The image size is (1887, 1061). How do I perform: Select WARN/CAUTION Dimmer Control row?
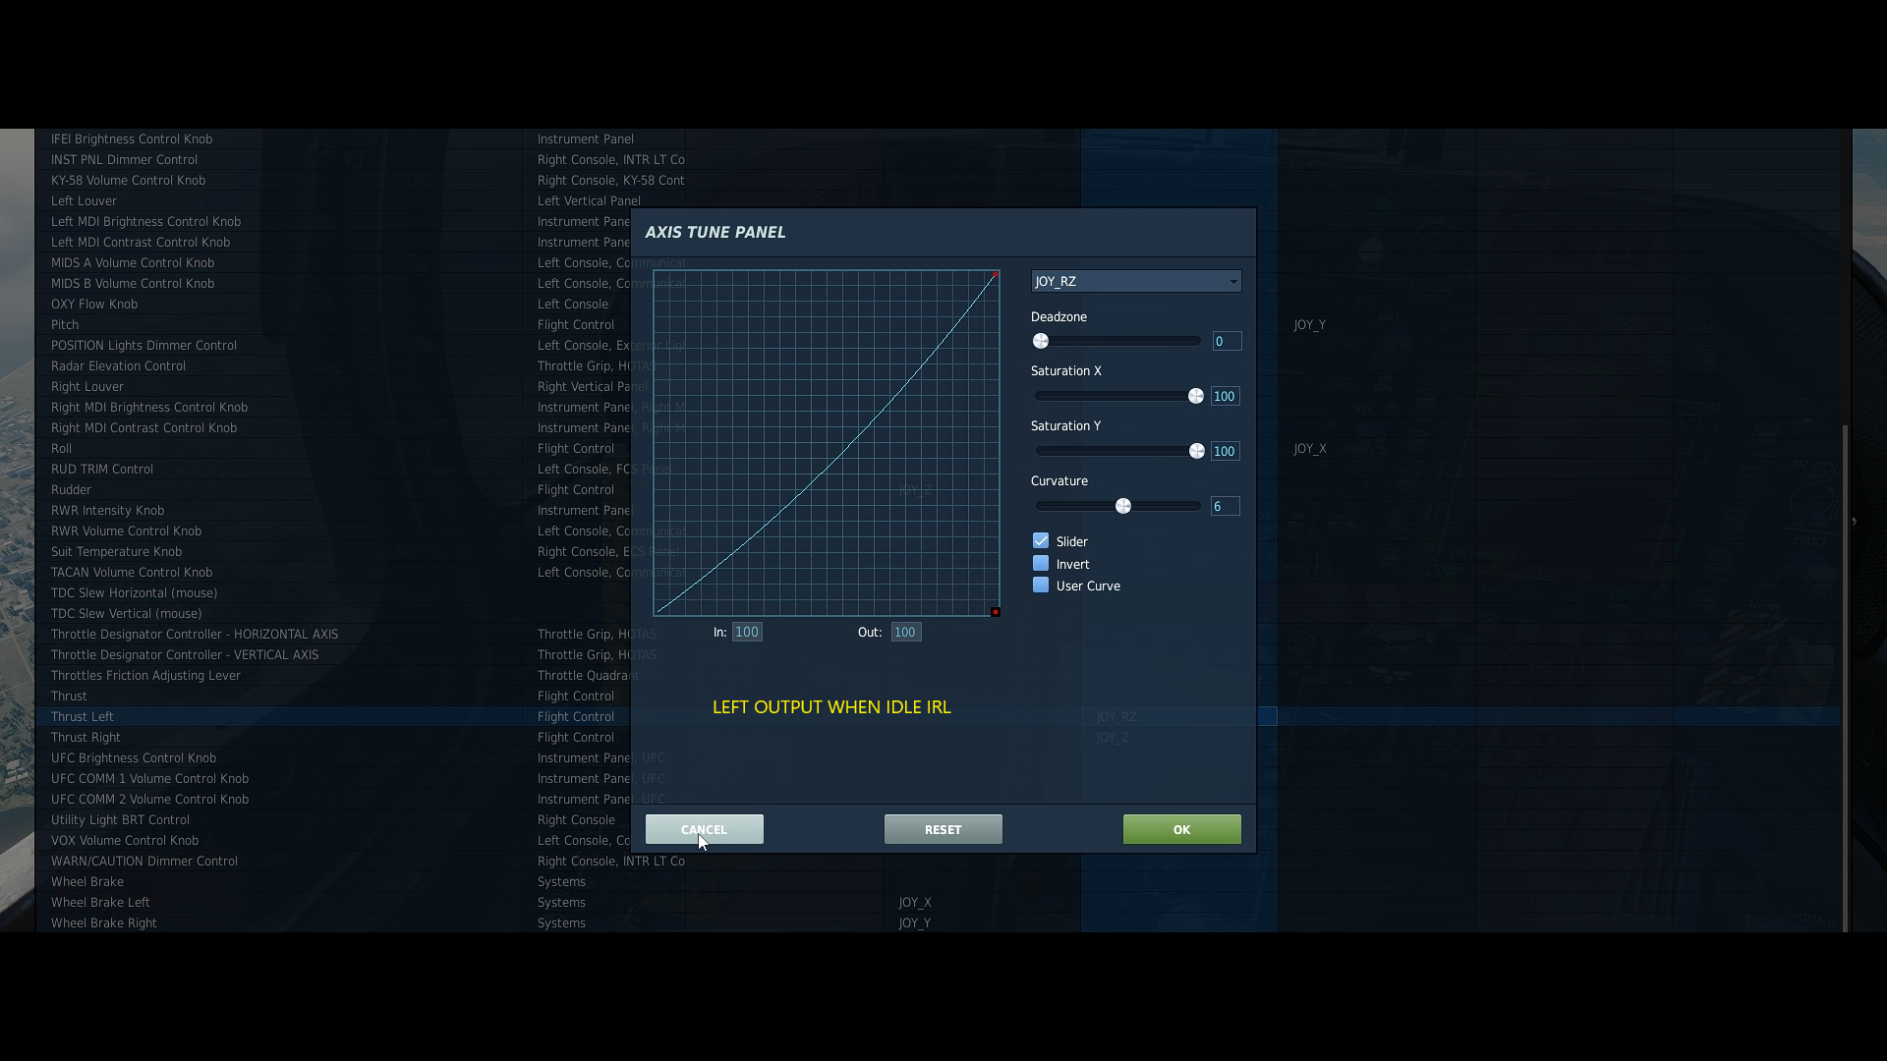tap(938, 861)
